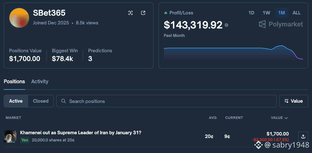312x153 pixels.
Task: Show Closed positions
Action: (x=41, y=101)
